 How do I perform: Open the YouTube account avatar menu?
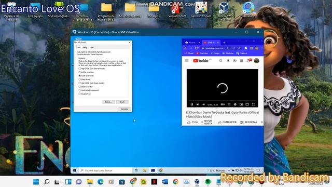257,61
